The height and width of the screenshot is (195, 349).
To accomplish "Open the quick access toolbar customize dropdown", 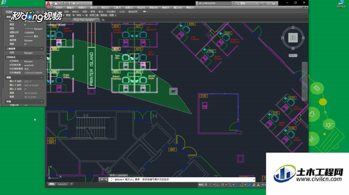I will tap(91, 3).
